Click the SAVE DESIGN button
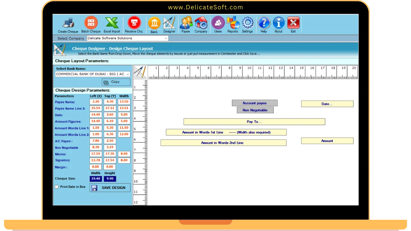The width and height of the screenshot is (411, 231). pyautogui.click(x=110, y=188)
